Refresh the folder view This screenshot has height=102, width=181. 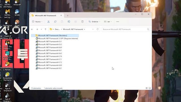pyautogui.click(x=98, y=29)
